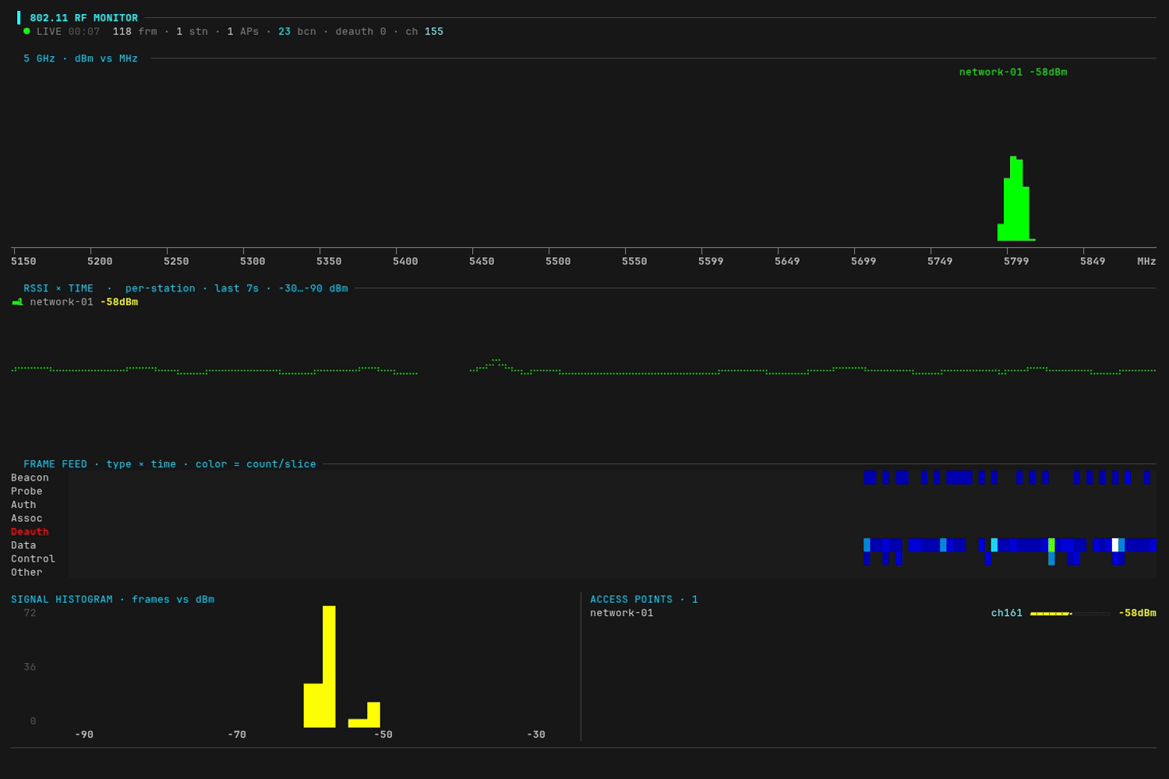Click the 72 histogram y-axis label
Screen dimensions: 1169x779
(x=30, y=613)
